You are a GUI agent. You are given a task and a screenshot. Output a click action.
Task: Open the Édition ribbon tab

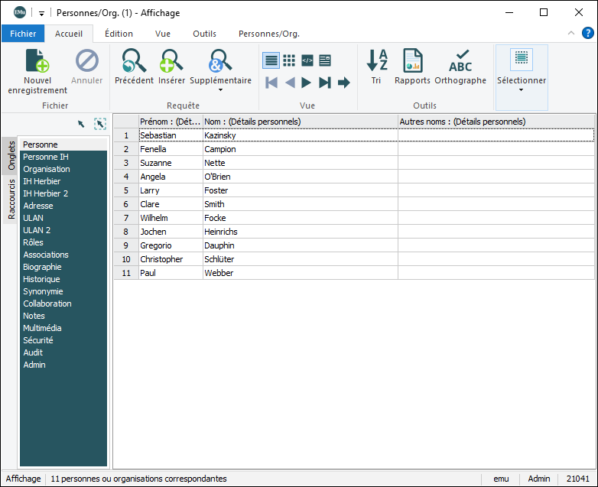(119, 34)
